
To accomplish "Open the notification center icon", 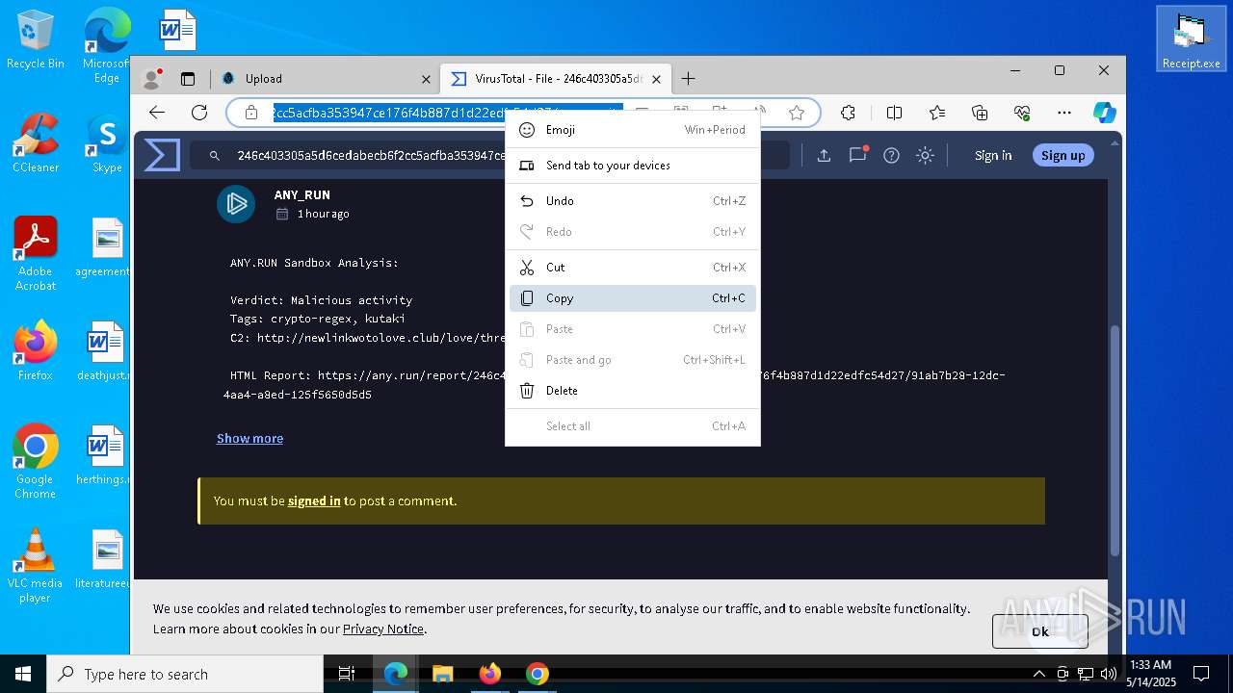I will 1201,674.
